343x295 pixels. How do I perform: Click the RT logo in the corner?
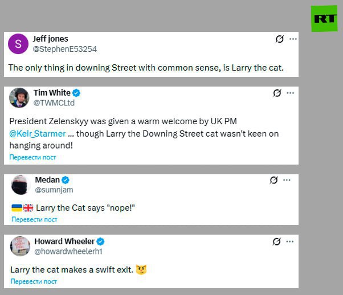[x=324, y=18]
